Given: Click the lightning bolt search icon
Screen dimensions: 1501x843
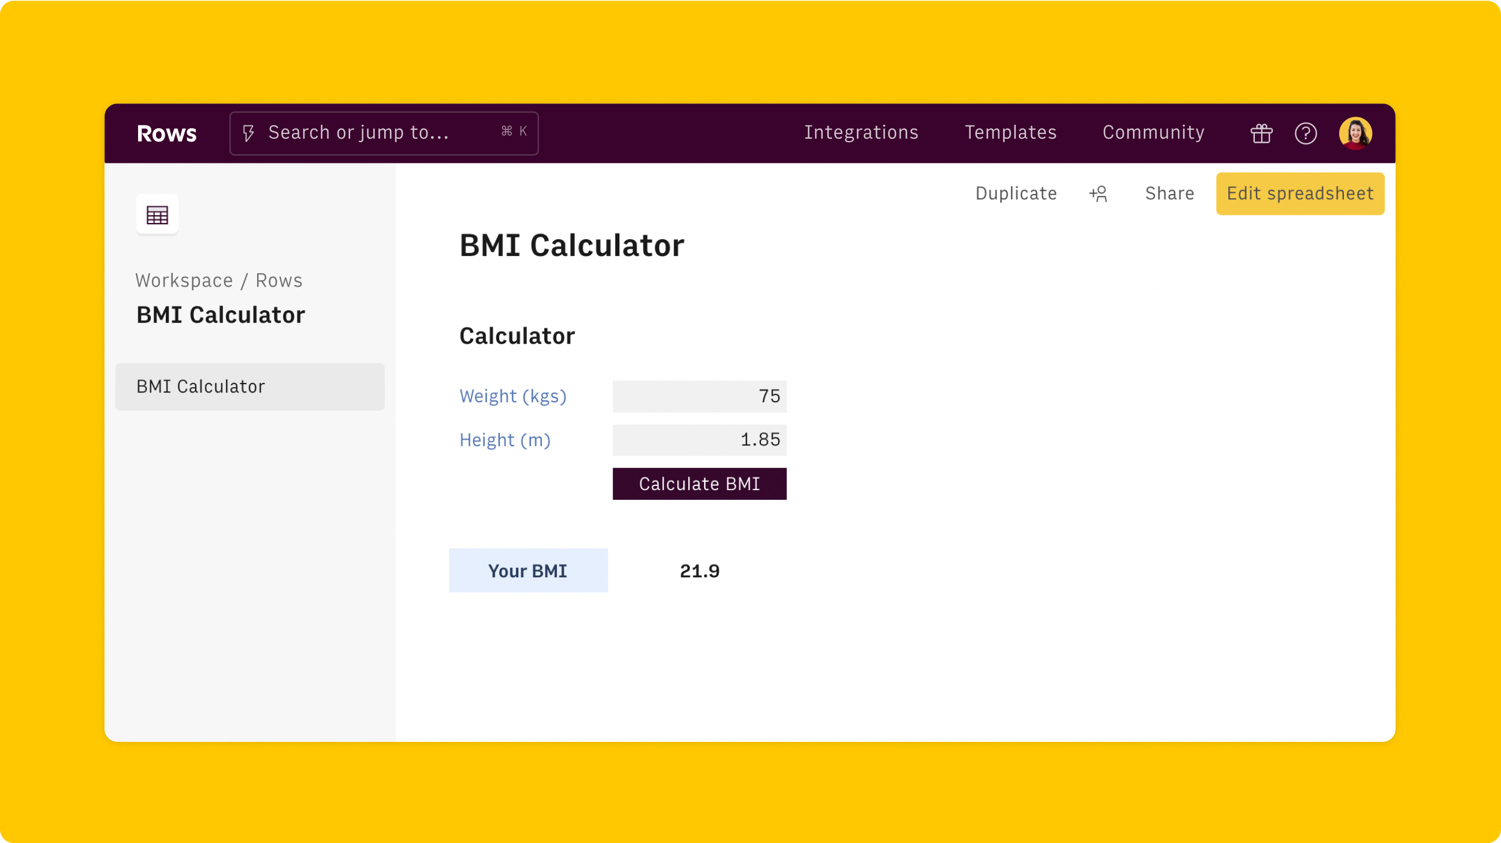Looking at the screenshot, I should tap(249, 133).
